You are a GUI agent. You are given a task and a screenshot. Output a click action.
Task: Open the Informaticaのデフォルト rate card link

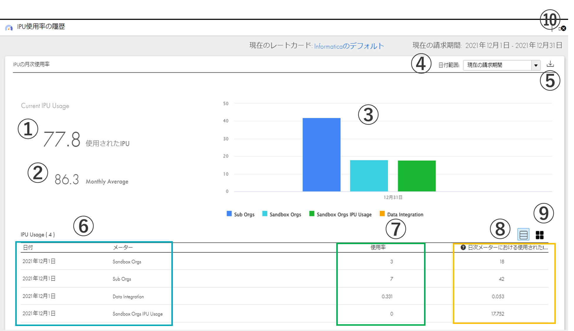(349, 46)
